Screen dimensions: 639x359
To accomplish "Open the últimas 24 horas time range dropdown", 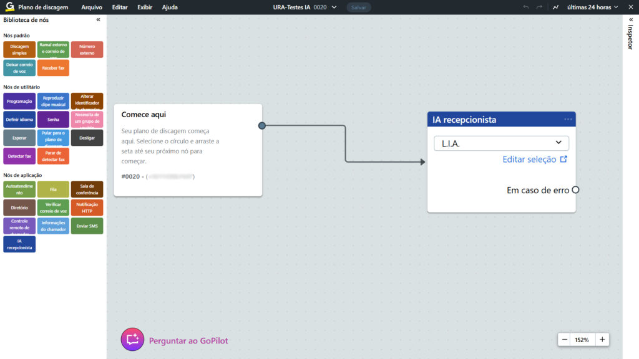I will (x=592, y=7).
